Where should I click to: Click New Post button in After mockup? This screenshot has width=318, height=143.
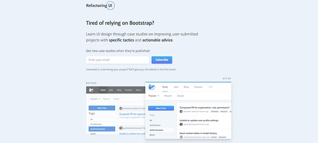161,108
